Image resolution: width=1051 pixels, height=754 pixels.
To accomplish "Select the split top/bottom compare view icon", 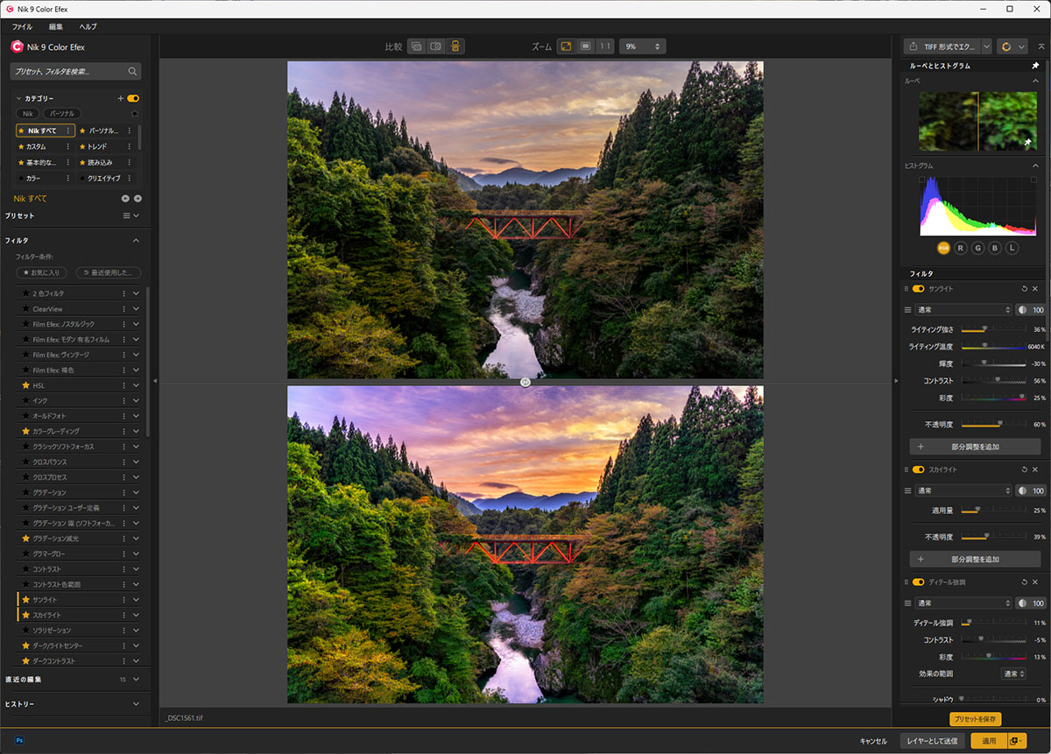I will coord(455,46).
